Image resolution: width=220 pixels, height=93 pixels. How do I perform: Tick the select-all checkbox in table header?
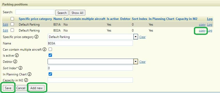(x=12, y=19)
